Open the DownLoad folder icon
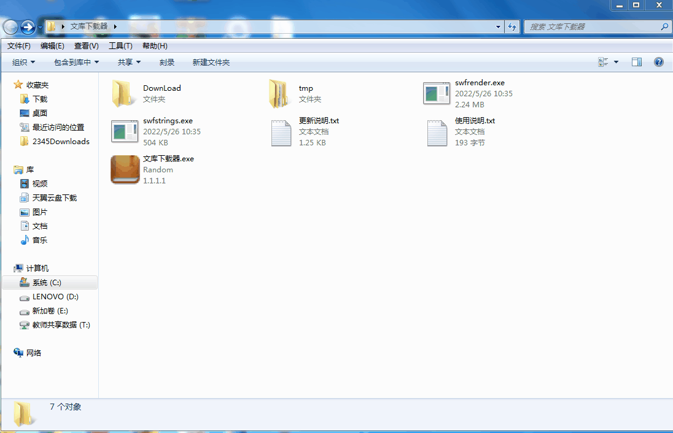The height and width of the screenshot is (433, 673). tap(125, 94)
